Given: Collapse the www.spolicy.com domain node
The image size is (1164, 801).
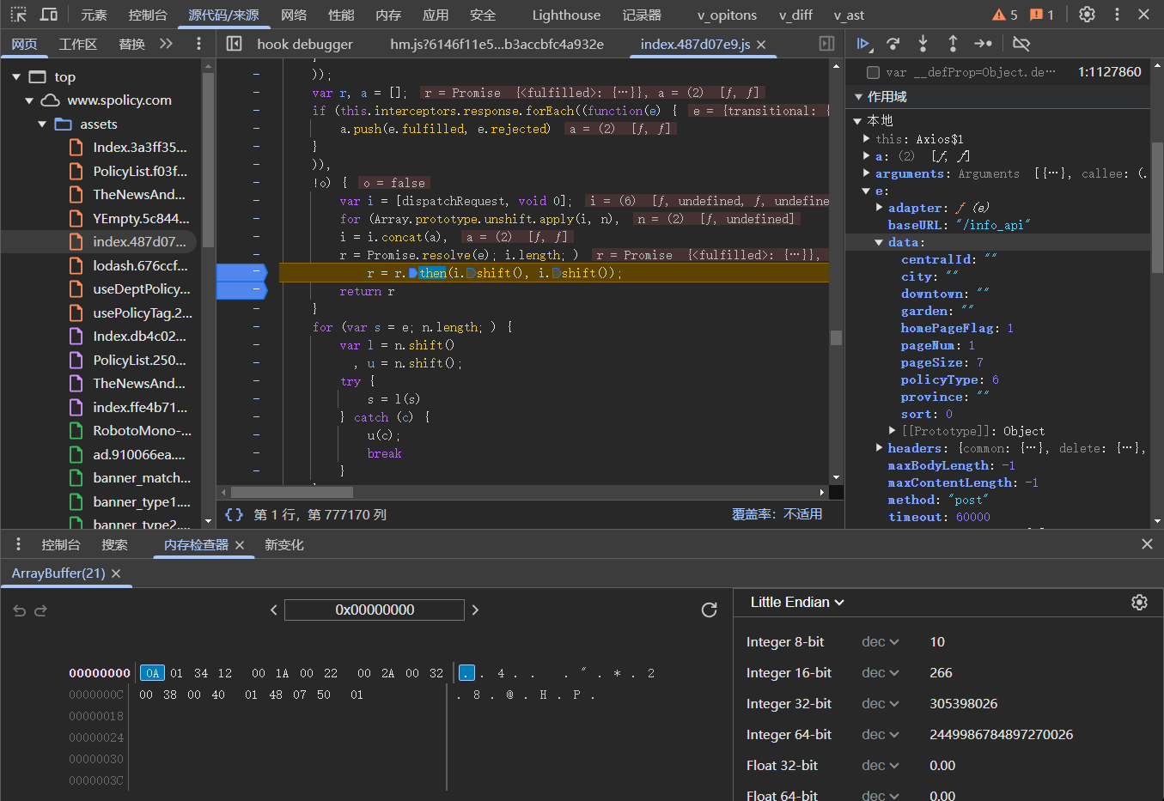Looking at the screenshot, I should [x=29, y=100].
